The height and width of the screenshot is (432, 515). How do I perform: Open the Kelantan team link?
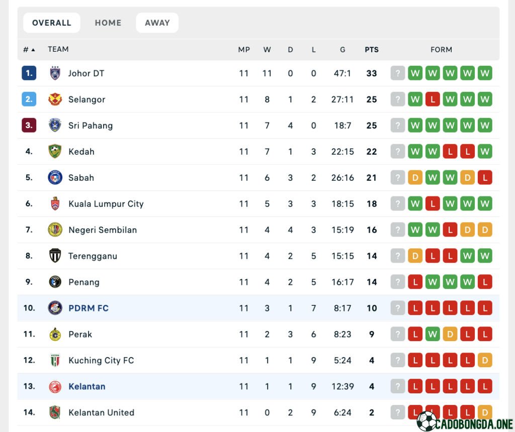point(87,386)
